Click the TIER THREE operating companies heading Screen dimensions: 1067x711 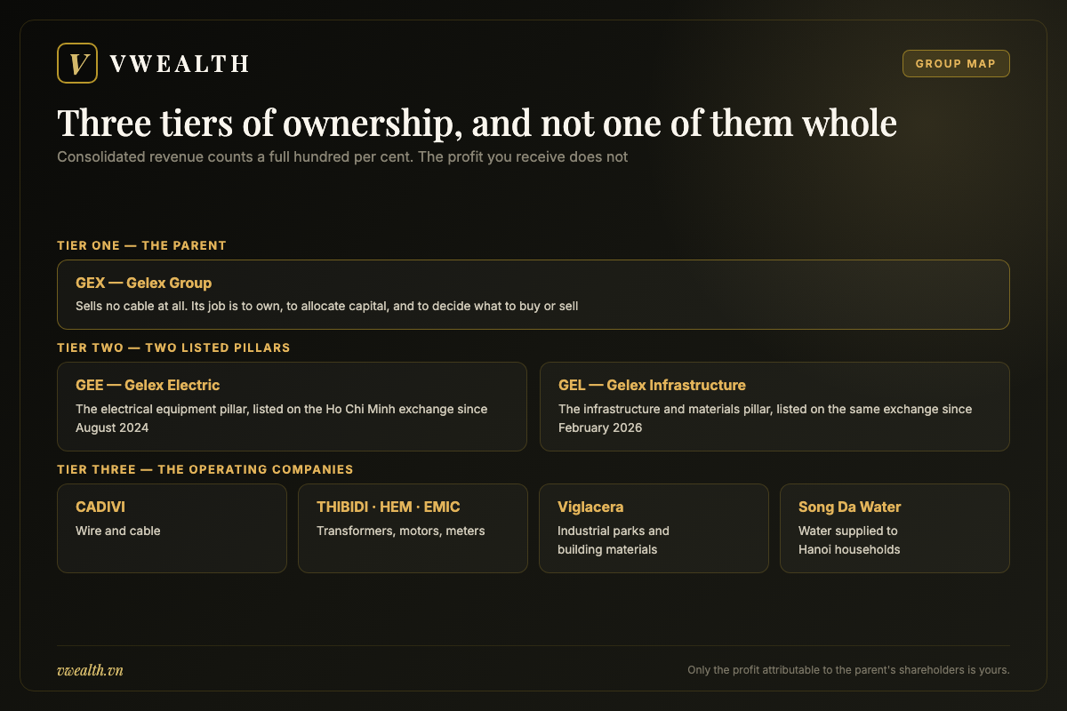205,469
